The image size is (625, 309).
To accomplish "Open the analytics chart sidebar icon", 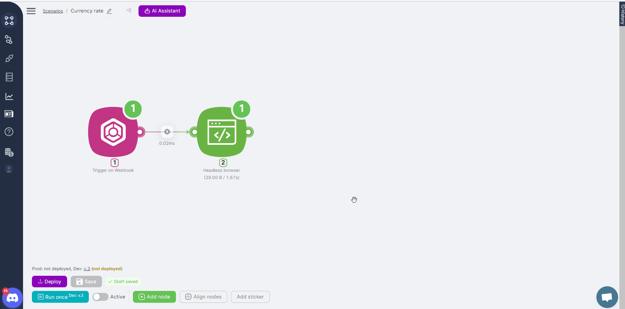I will [x=9, y=96].
